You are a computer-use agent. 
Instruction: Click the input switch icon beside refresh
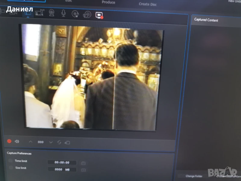67,142
